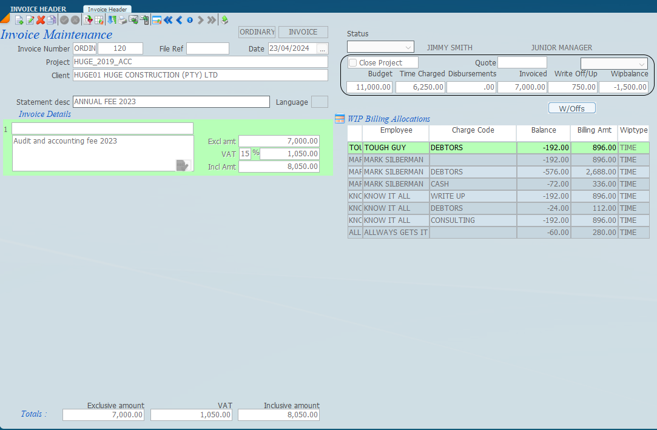Toggle the Close Project checkbox
This screenshot has height=430, width=657.
353,63
